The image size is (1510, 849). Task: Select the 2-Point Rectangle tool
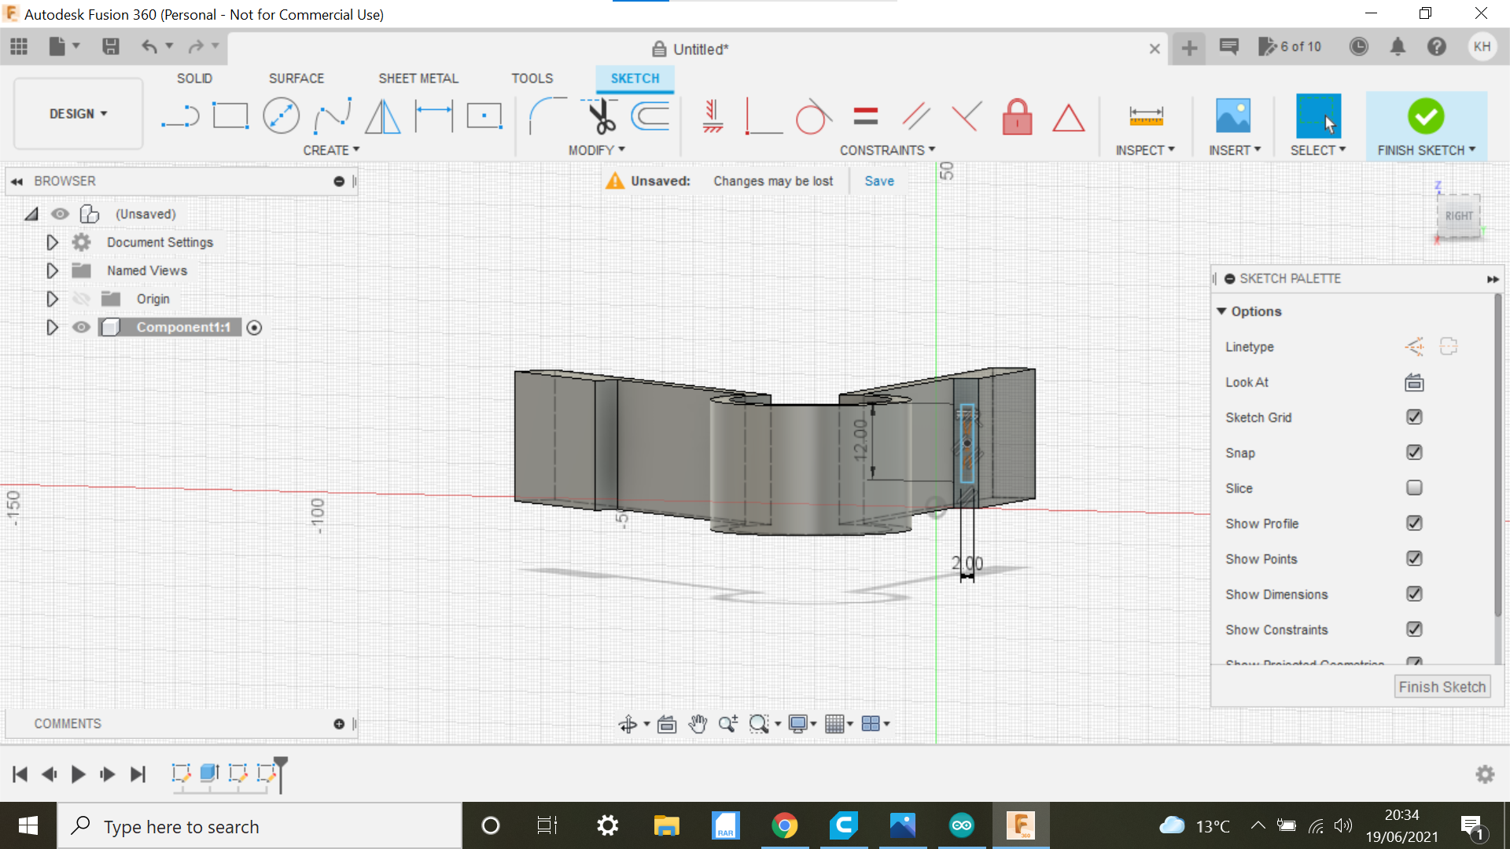point(231,115)
